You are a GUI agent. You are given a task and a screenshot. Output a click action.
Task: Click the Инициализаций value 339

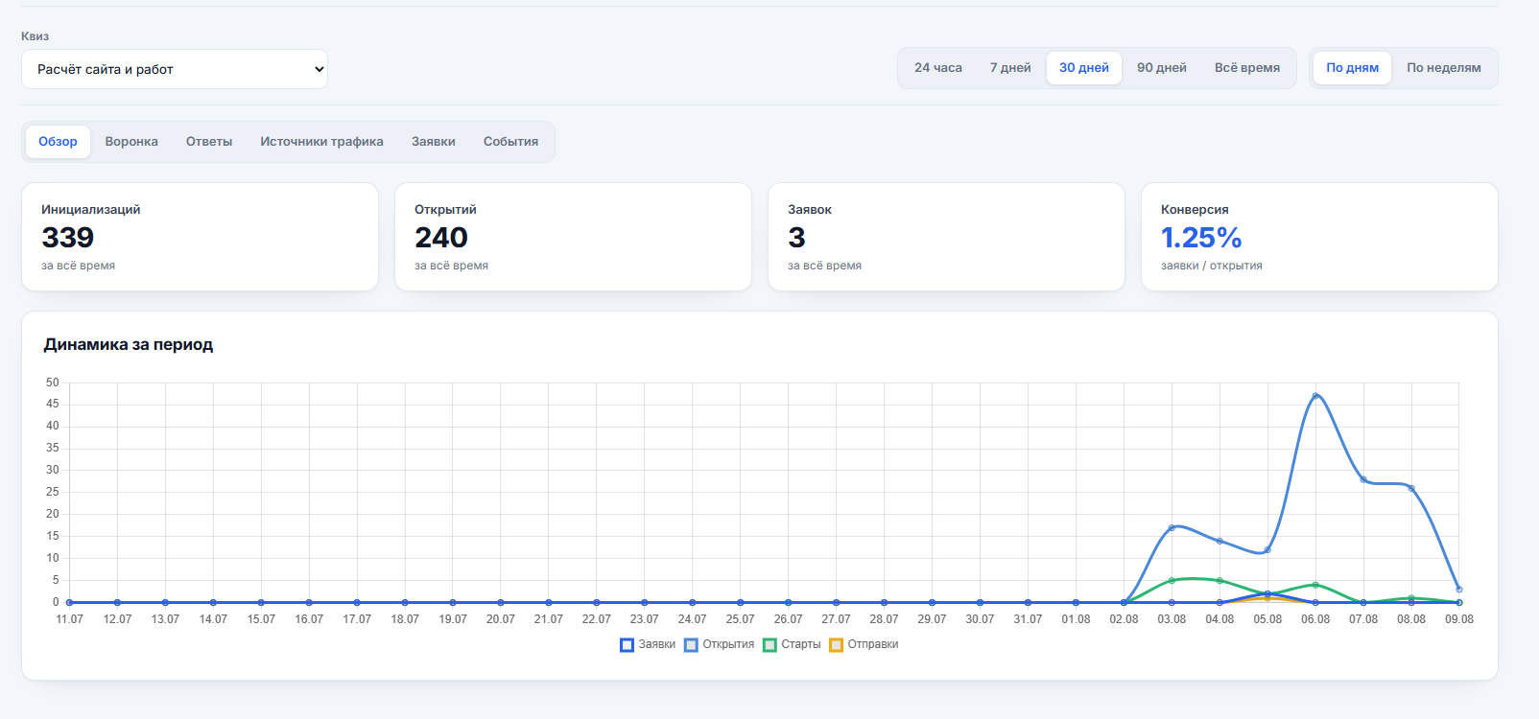67,238
